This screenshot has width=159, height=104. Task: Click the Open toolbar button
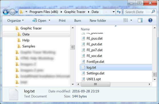(39, 20)
